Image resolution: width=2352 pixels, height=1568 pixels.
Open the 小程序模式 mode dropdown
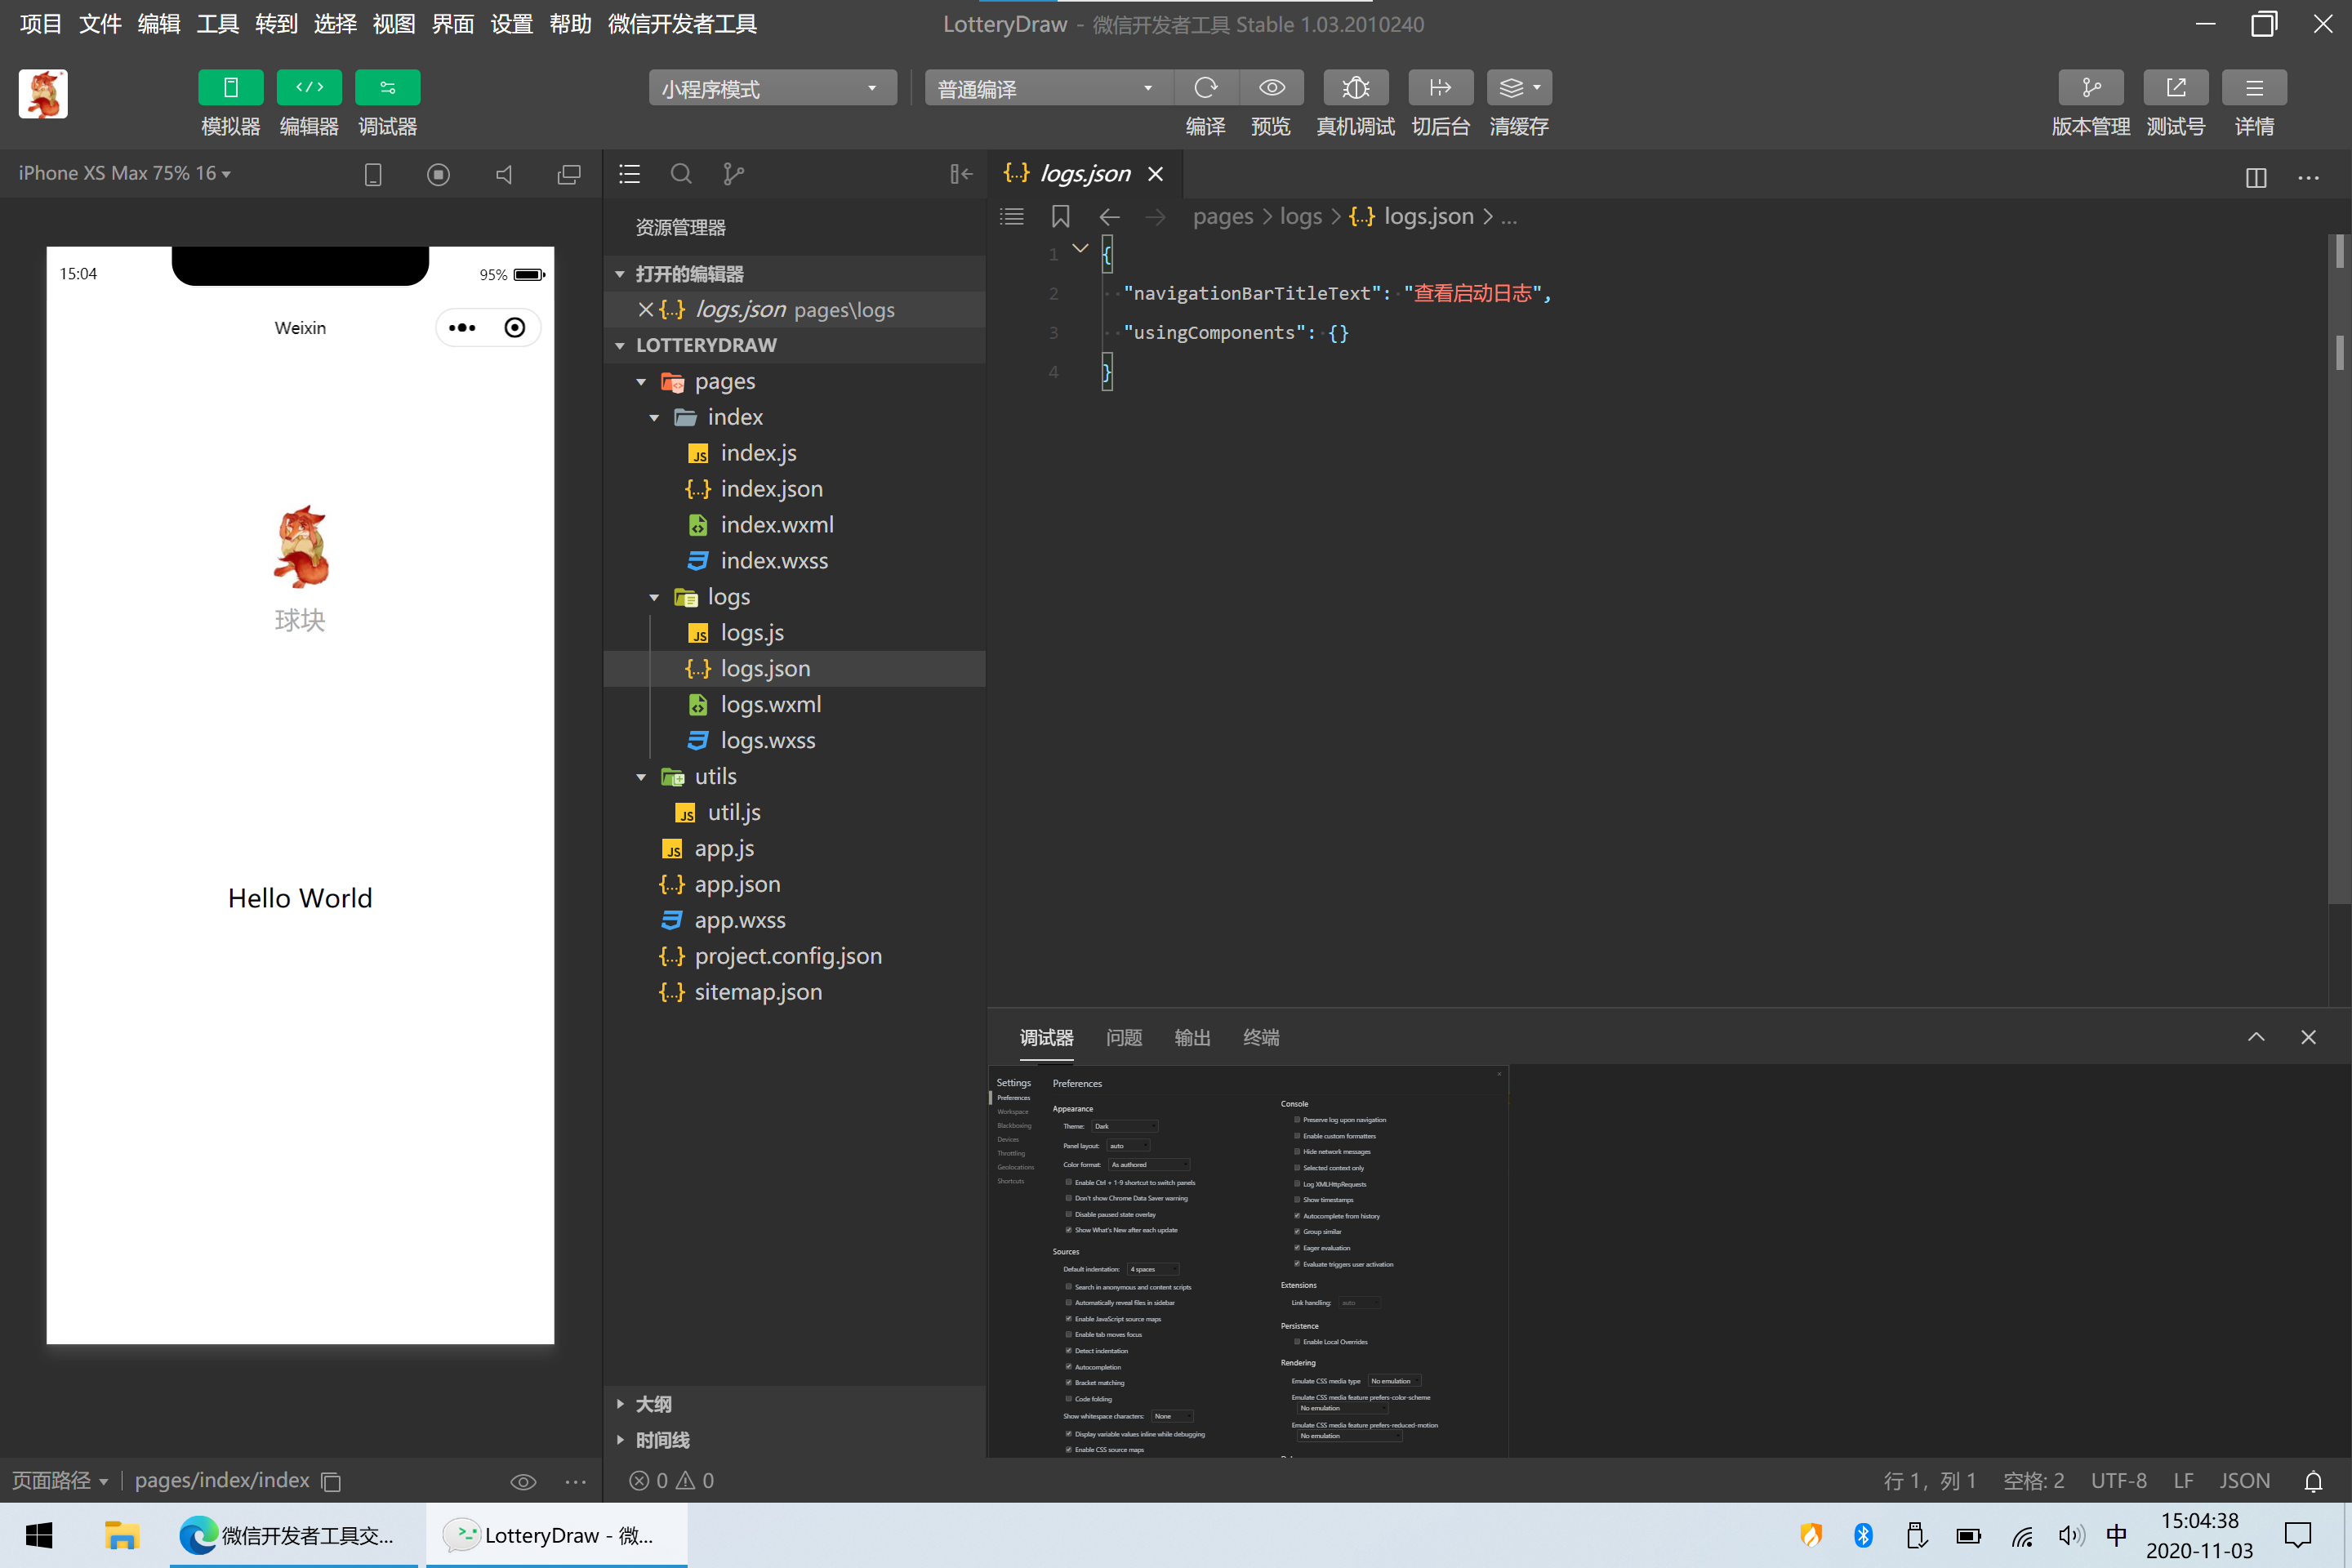click(771, 89)
